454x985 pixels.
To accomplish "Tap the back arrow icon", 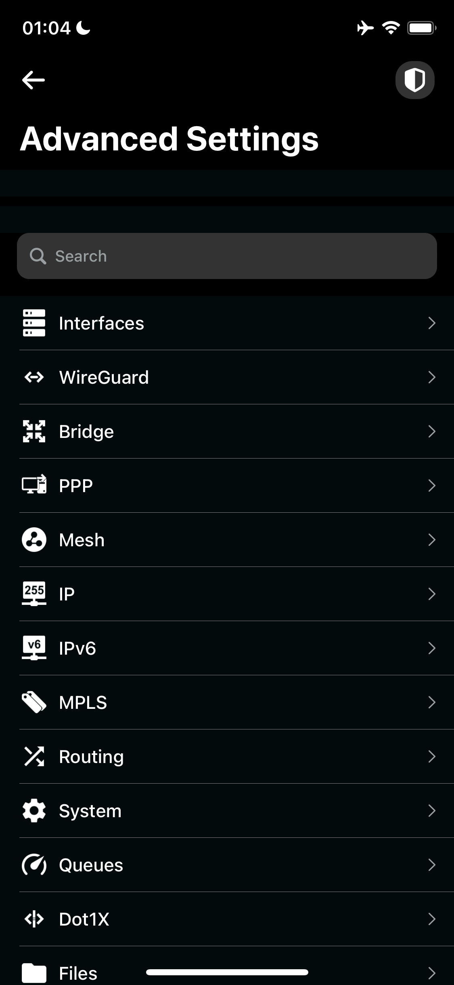I will pyautogui.click(x=33, y=80).
